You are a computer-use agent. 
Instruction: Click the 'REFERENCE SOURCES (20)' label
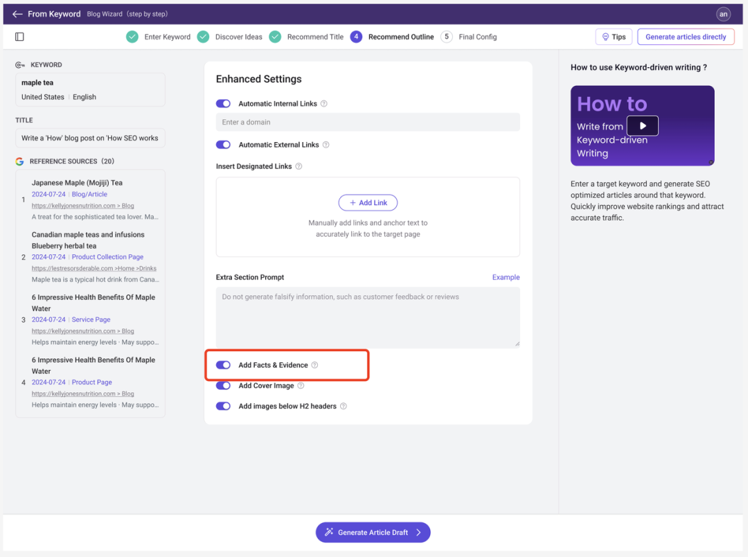71,161
